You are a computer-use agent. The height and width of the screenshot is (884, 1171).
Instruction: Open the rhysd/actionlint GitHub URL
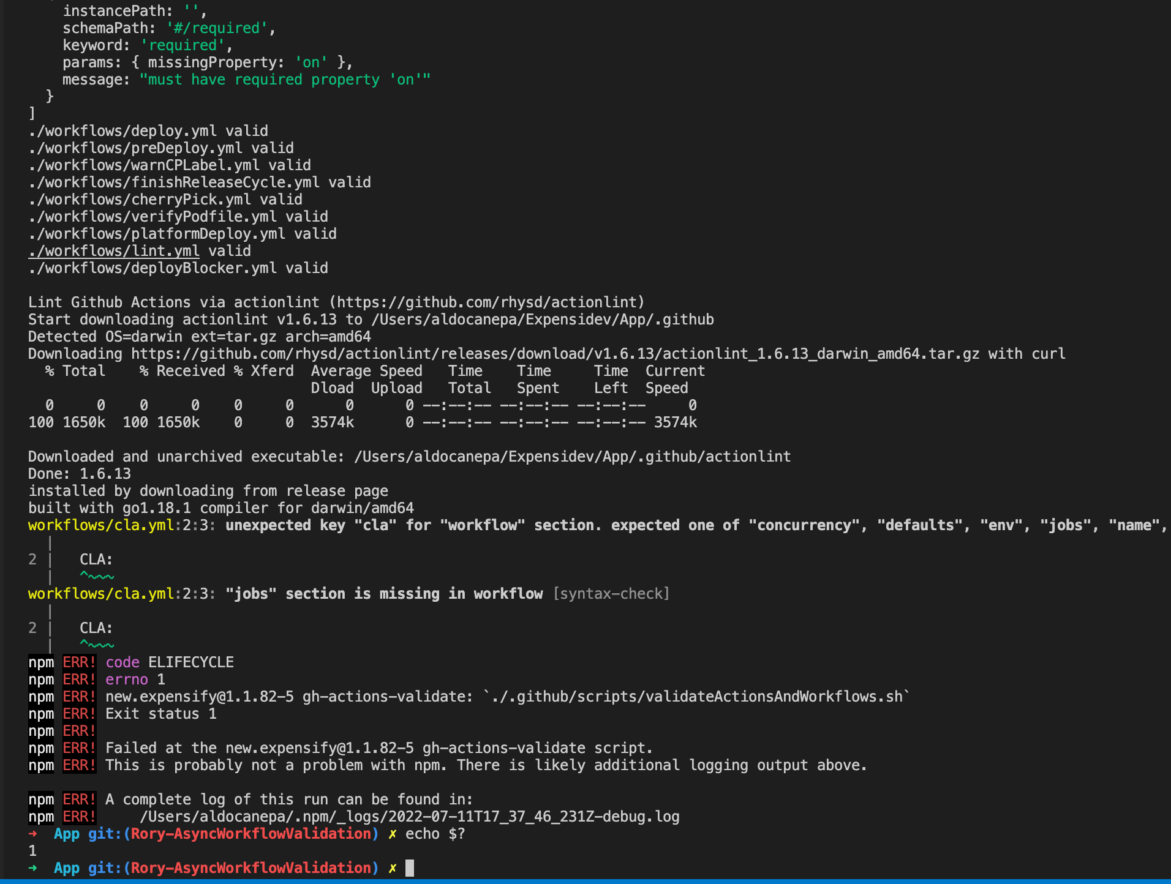[x=487, y=302]
